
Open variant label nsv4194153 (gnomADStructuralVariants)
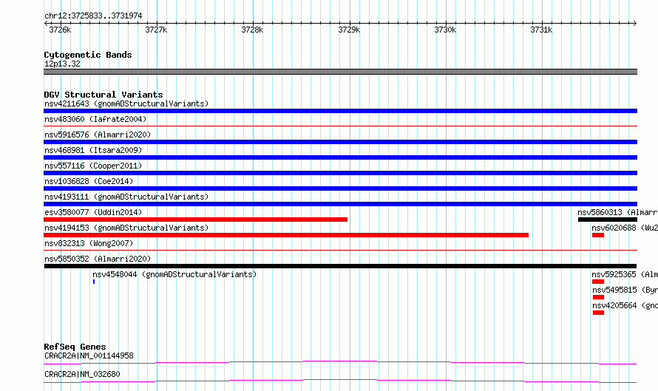[x=126, y=228]
